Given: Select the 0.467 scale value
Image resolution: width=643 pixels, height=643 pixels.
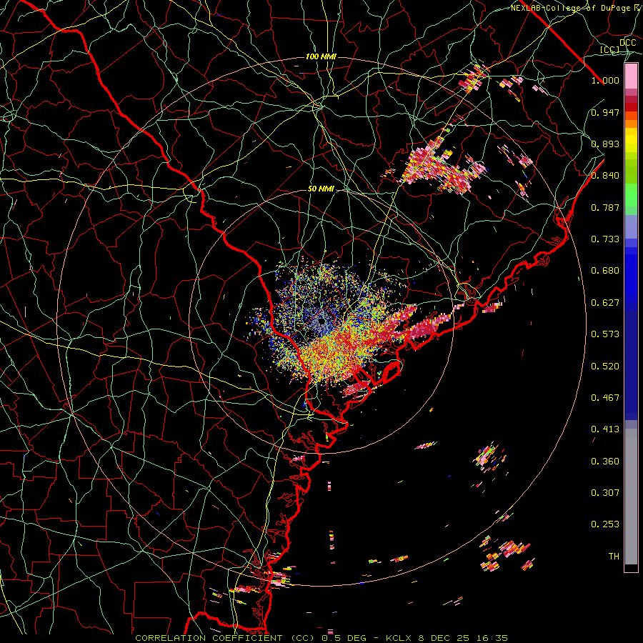Looking at the screenshot, I should point(605,397).
